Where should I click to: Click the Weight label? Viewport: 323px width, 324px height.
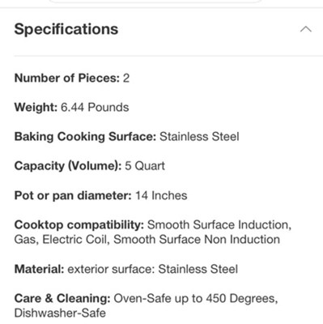[x=36, y=108]
